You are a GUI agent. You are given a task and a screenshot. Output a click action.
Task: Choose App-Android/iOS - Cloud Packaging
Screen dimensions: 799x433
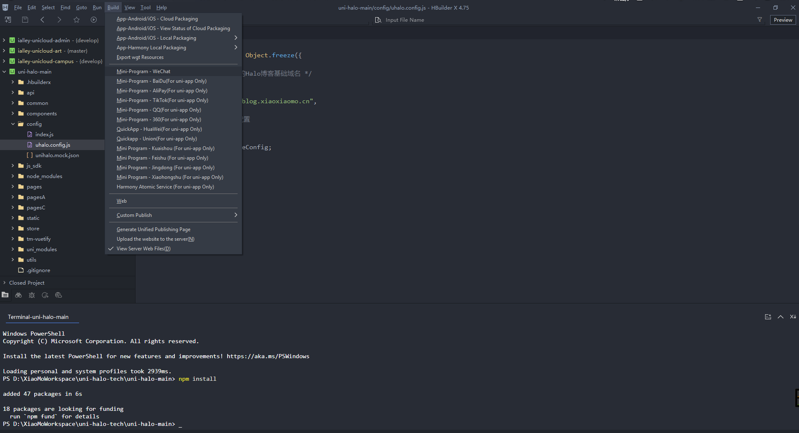pyautogui.click(x=174, y=19)
